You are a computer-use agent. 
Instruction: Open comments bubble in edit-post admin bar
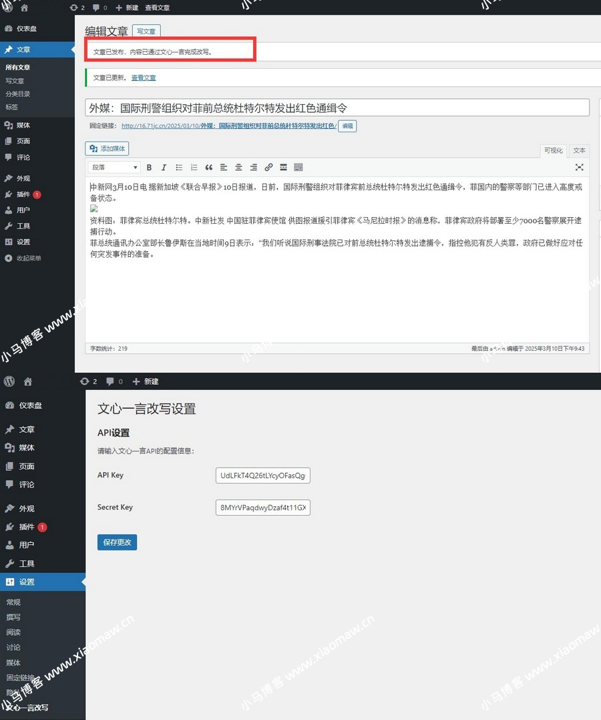pyautogui.click(x=99, y=8)
